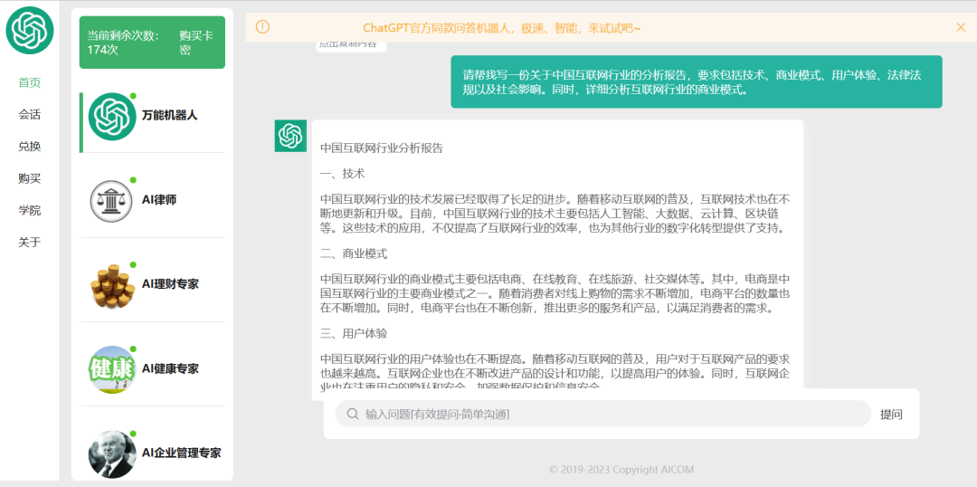This screenshot has width=977, height=487.
Task: Click the green user message bubble
Action: (696, 81)
